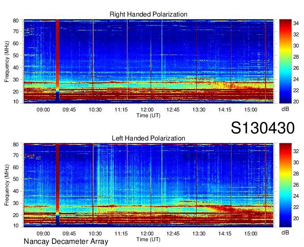Click the dB unit under Right Handed colorbar
This screenshot has width=304, height=247.
click(x=285, y=109)
